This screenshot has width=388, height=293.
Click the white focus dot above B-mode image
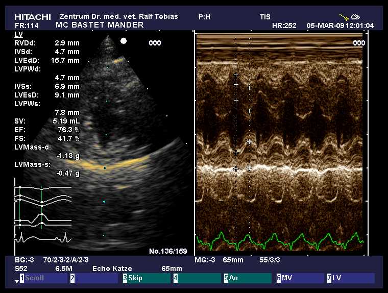point(123,40)
